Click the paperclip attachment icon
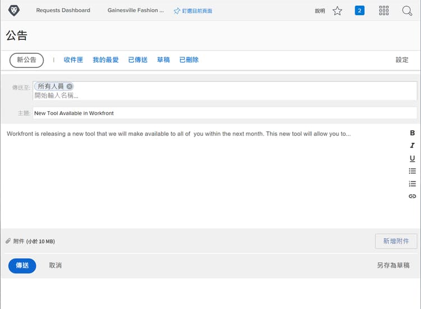Screen dimensions: 421x309 tap(8, 241)
